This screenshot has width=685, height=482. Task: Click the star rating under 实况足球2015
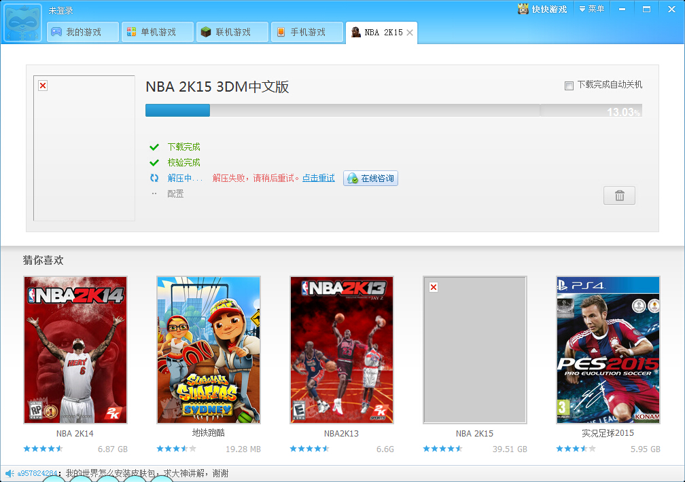[x=576, y=449]
